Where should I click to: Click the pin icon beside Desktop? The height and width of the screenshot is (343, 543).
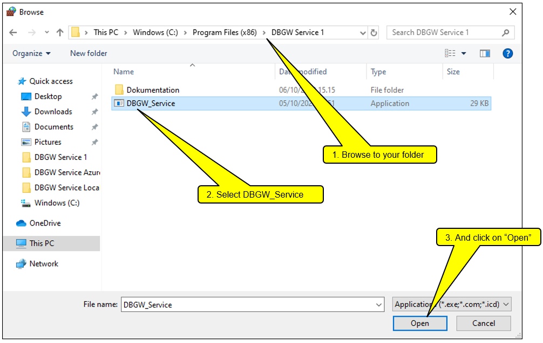94,97
